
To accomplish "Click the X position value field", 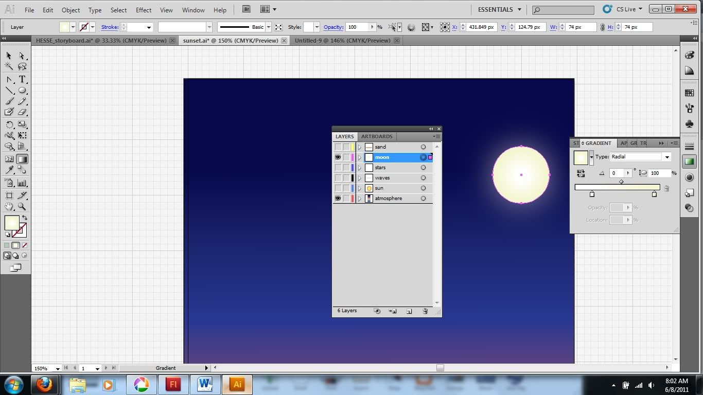I will click(481, 27).
